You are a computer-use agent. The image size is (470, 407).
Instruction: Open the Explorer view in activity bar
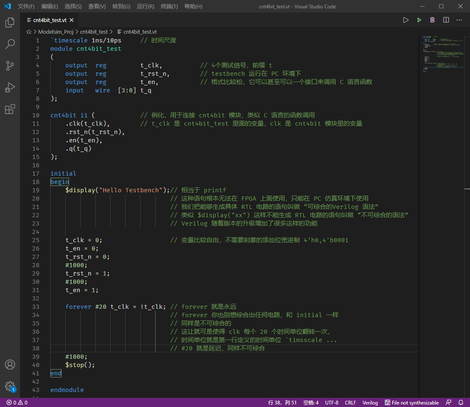(x=10, y=22)
